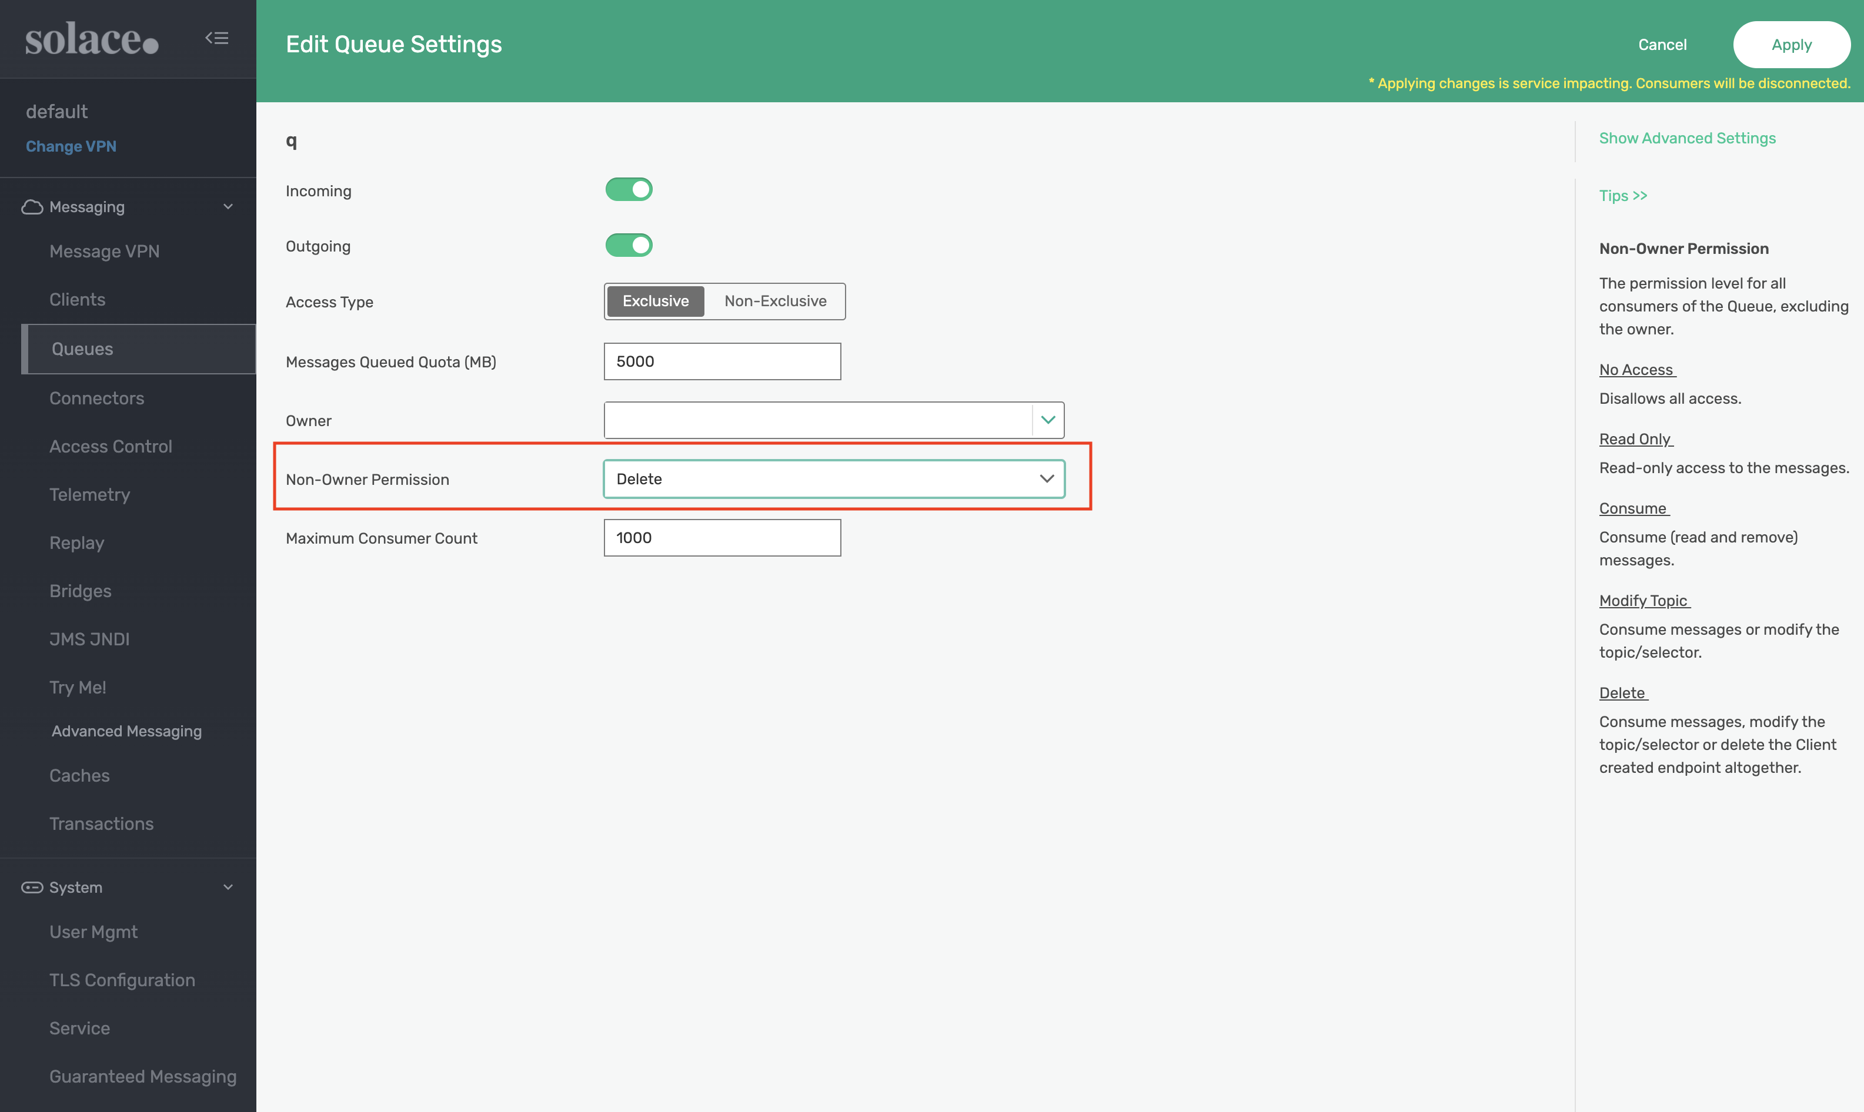Screen dimensions: 1864x1112
Task: Toggle the Outgoing switch off
Action: pos(629,245)
